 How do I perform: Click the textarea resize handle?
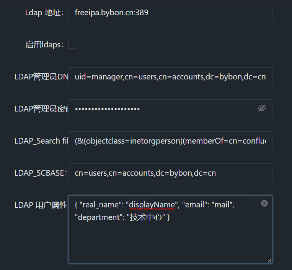pyautogui.click(x=269, y=260)
